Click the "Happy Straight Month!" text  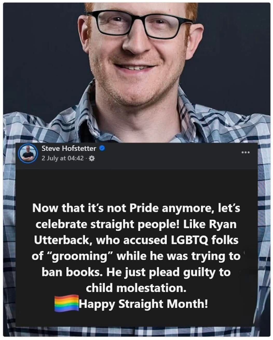(x=143, y=303)
